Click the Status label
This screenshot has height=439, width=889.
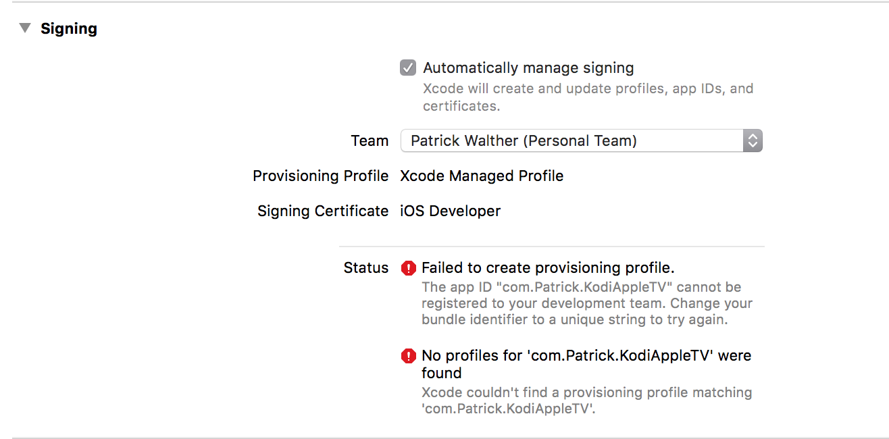[365, 267]
